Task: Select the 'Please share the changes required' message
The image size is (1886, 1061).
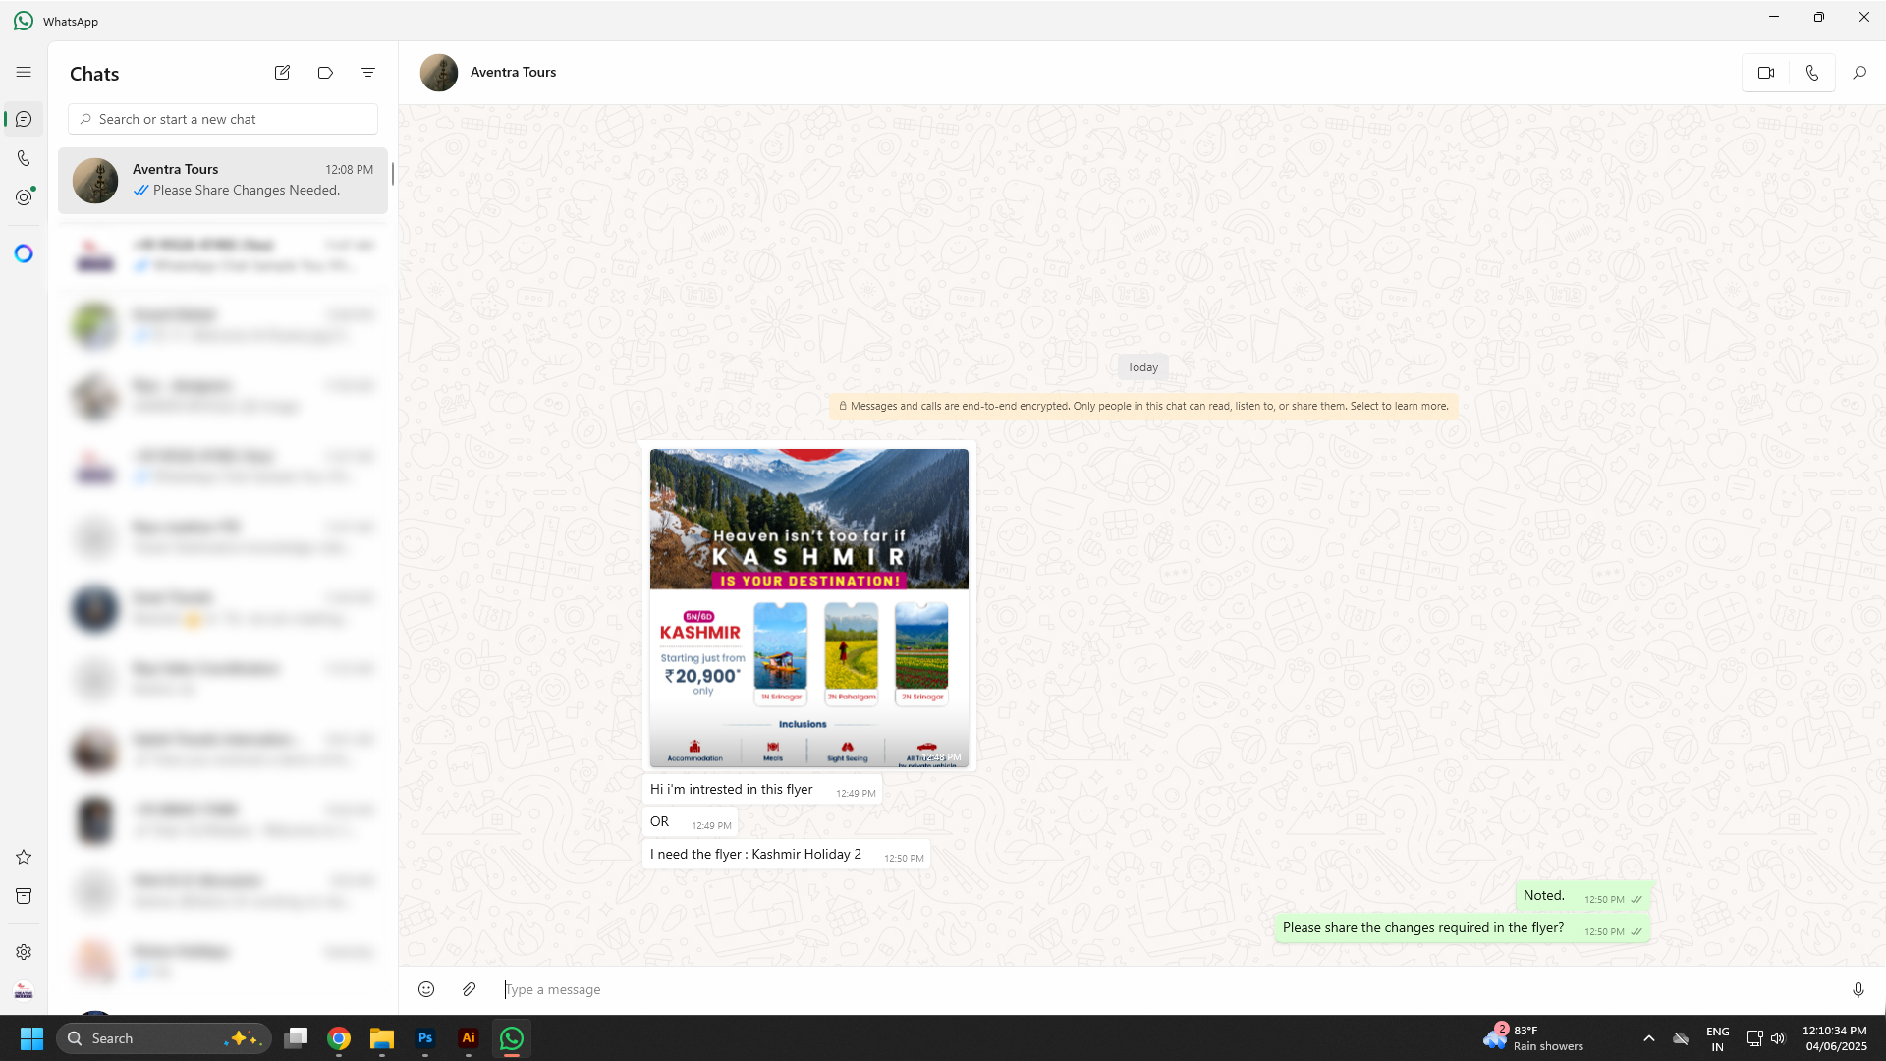Action: click(x=1462, y=928)
